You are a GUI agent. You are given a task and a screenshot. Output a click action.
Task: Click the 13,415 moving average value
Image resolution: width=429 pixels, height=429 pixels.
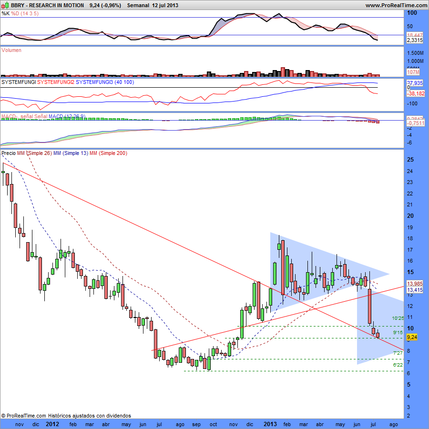tap(415, 290)
